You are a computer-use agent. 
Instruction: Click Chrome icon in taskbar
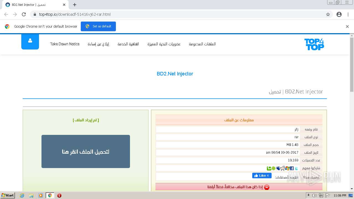[x=50, y=195]
